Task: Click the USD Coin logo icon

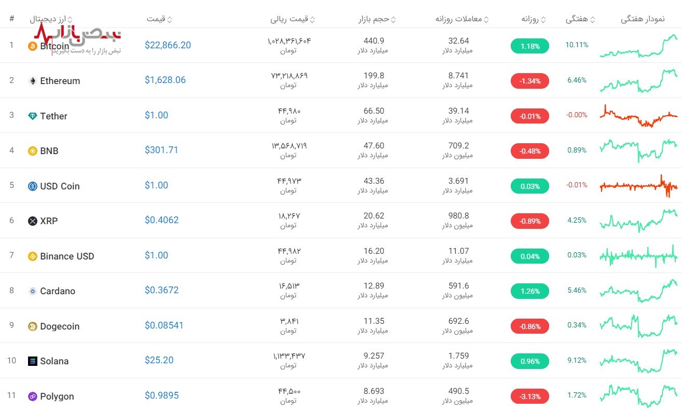Action: (32, 186)
